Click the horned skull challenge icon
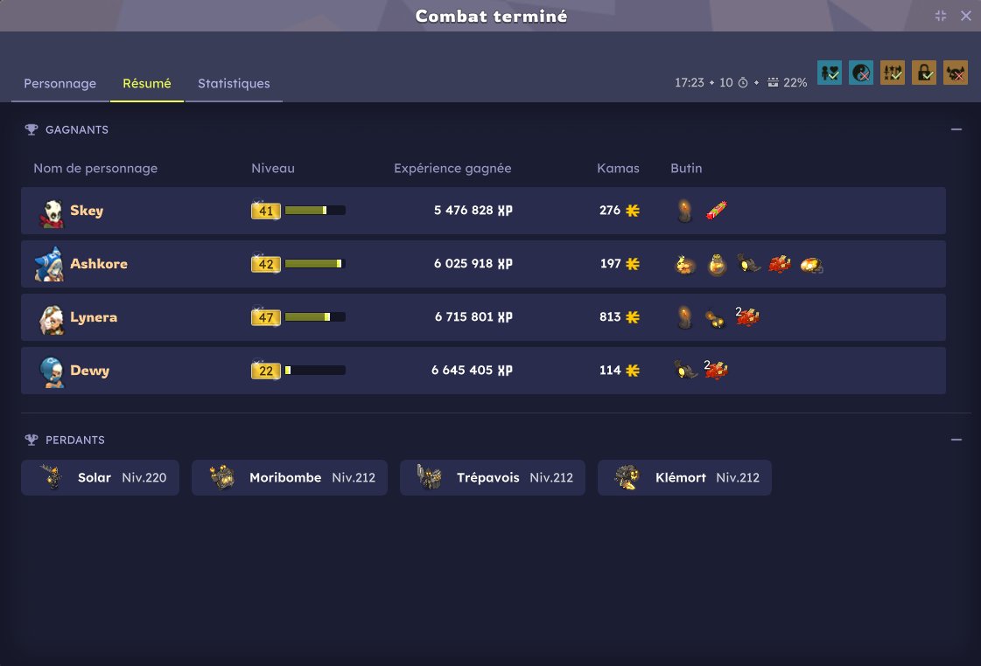The height and width of the screenshot is (666, 981). coord(956,73)
